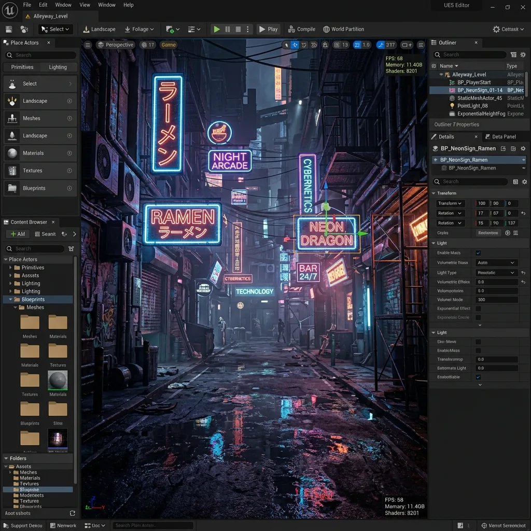Screen dimensions: 531x531
Task: Click the save icon in main toolbar
Action: [9, 30]
